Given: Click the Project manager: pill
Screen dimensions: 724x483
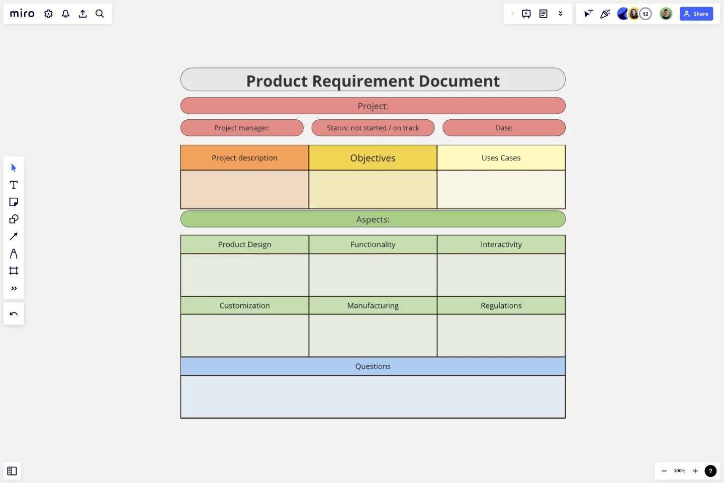Looking at the screenshot, I should [x=242, y=128].
